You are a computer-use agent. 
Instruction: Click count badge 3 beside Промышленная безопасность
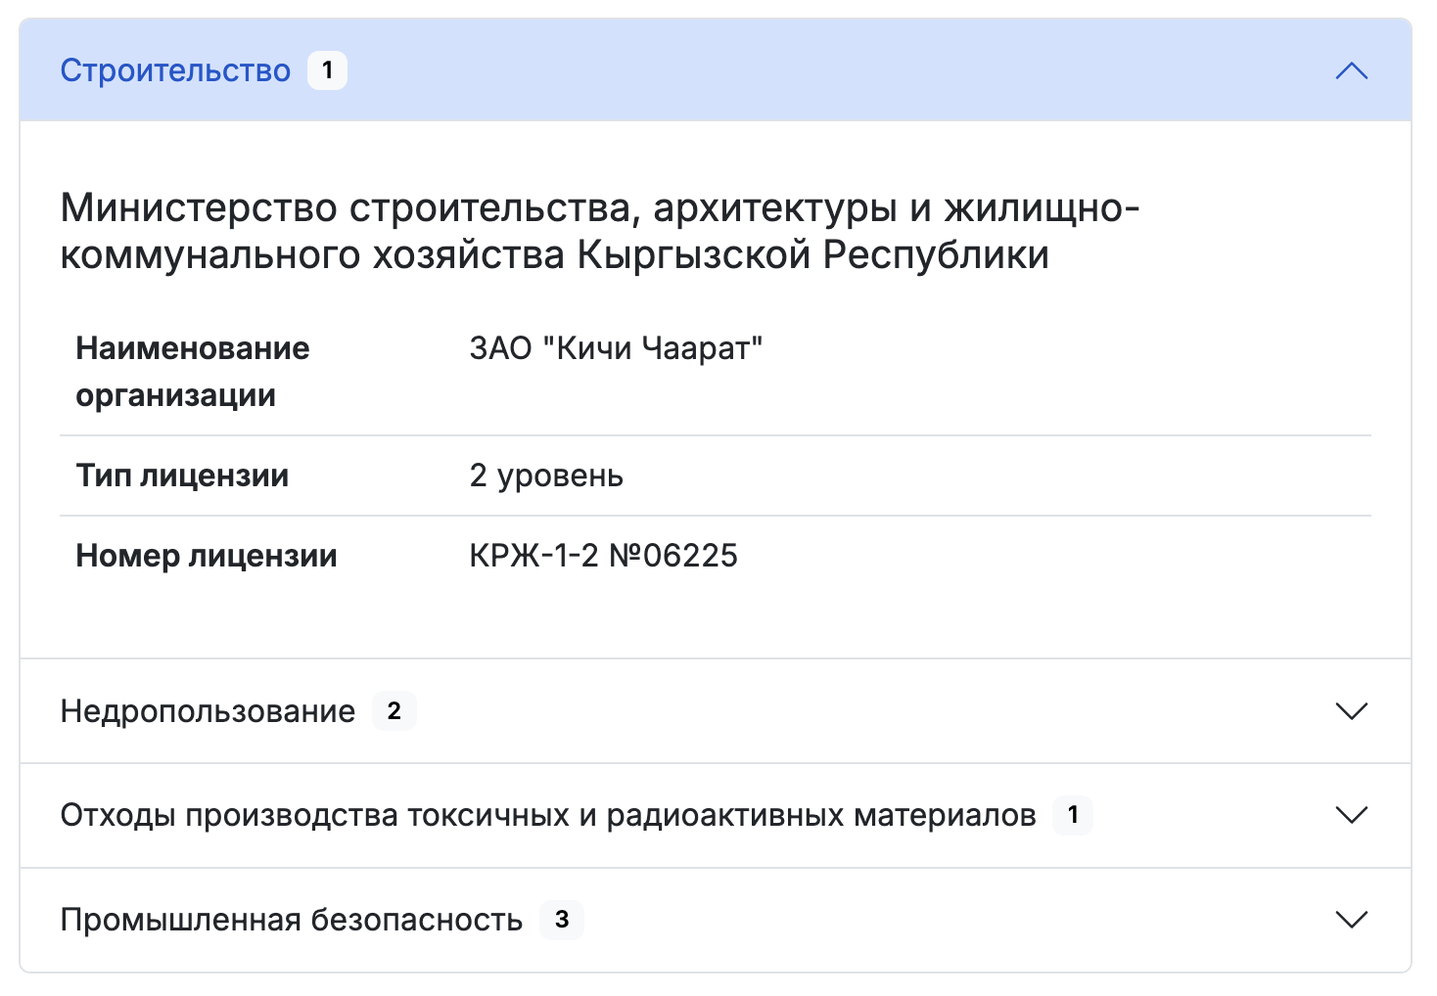pos(561,920)
